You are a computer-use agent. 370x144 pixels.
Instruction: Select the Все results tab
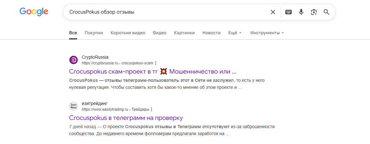pyautogui.click(x=73, y=33)
